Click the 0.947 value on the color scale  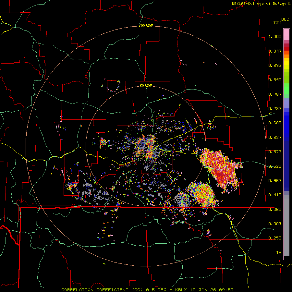point(275,51)
